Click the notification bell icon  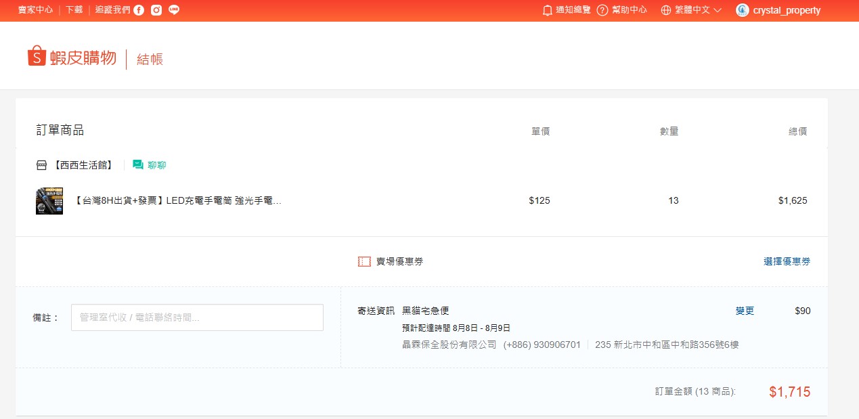548,10
